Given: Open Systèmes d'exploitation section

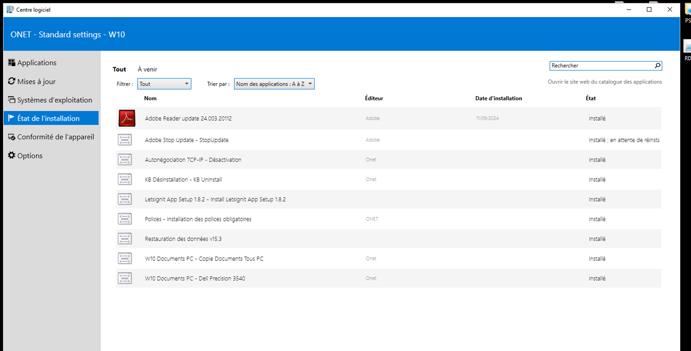Looking at the screenshot, I should tap(55, 100).
